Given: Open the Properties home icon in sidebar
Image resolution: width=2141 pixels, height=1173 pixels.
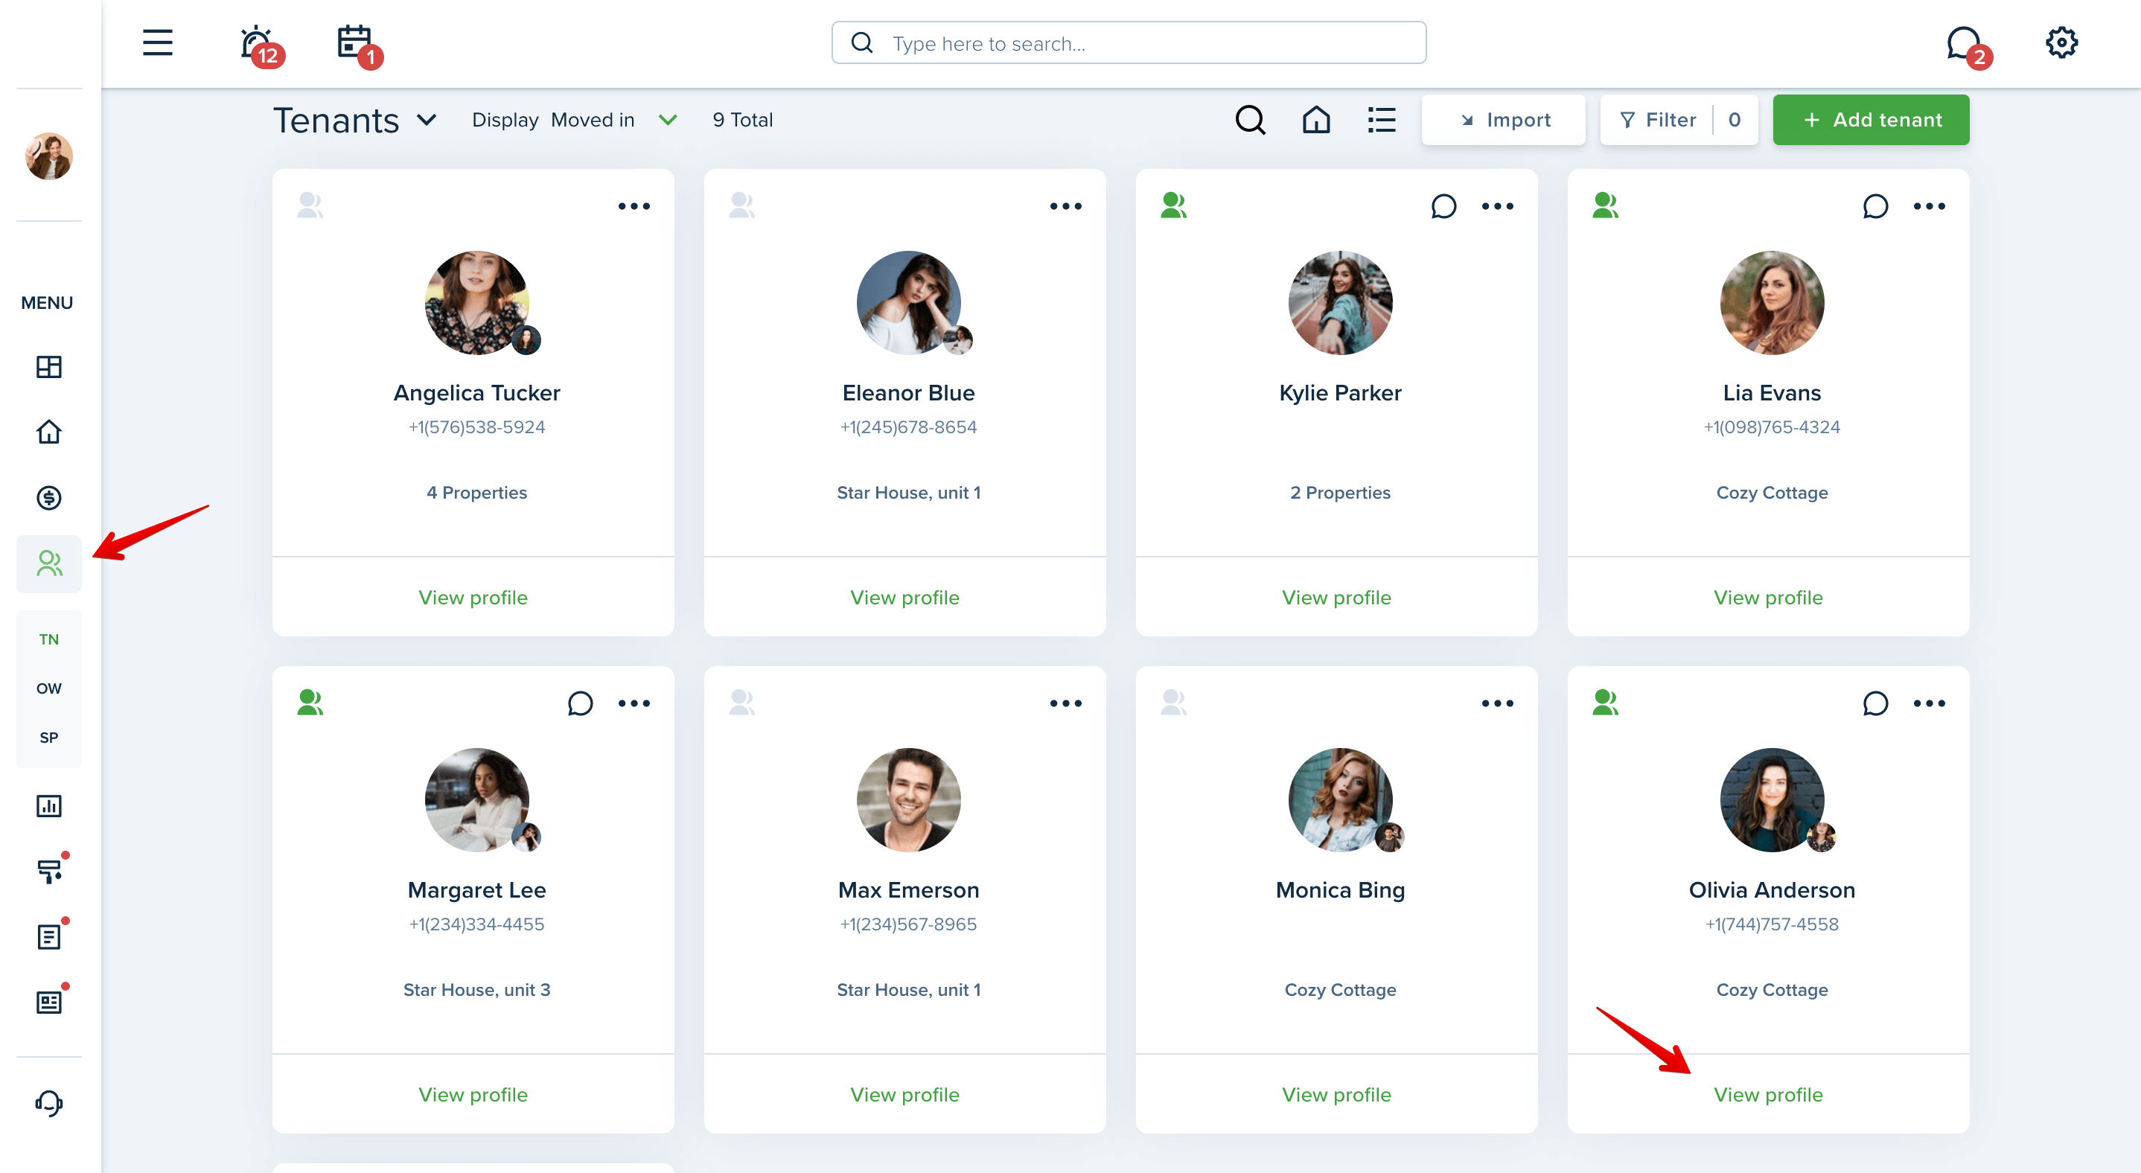Looking at the screenshot, I should tap(49, 432).
